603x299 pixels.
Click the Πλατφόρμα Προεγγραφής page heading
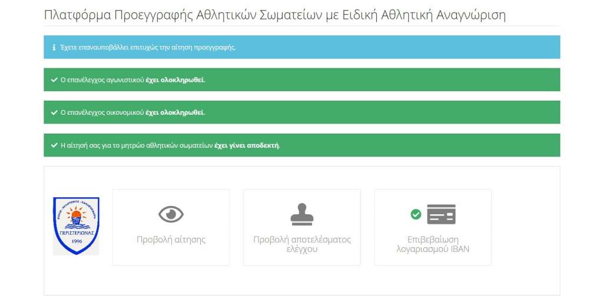pyautogui.click(x=274, y=15)
